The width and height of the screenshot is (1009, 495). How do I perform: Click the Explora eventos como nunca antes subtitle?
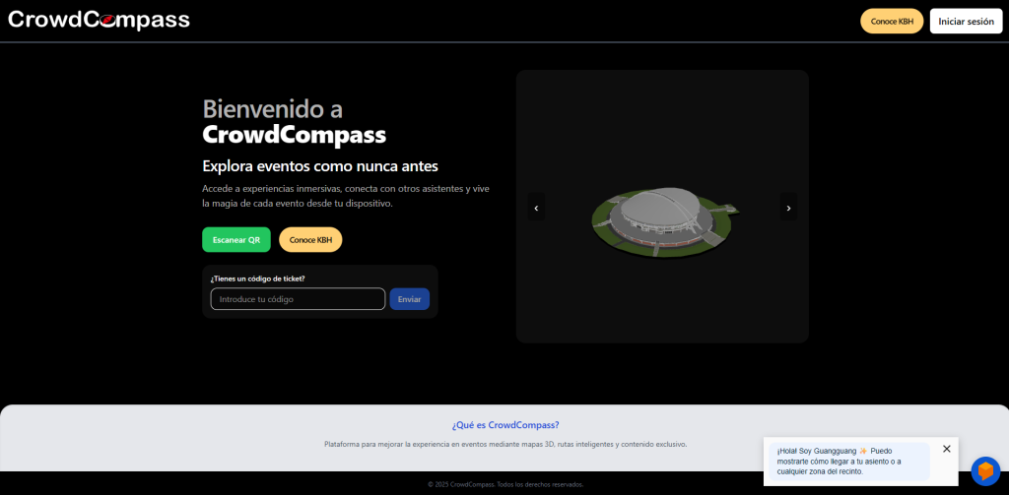[x=319, y=165]
